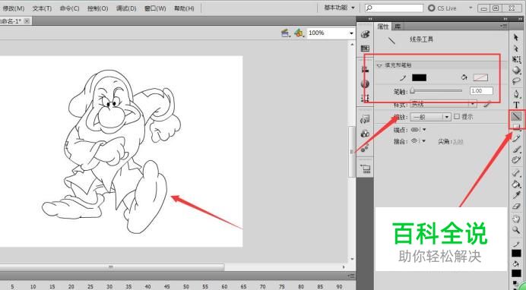
Task: Open the Info panel sphere icon
Action: pyautogui.click(x=365, y=84)
